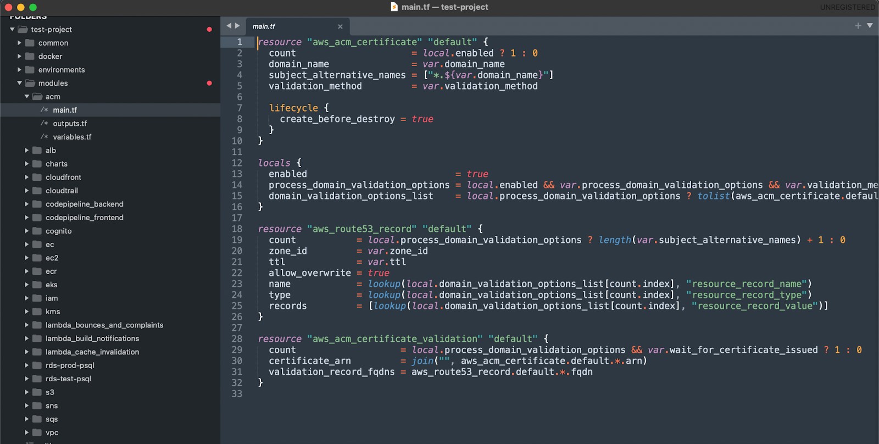Screen dimensions: 879x444
Task: Select the iam folder icon
Action: click(37, 298)
